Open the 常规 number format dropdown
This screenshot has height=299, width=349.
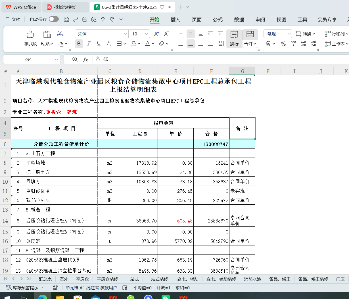(277, 33)
